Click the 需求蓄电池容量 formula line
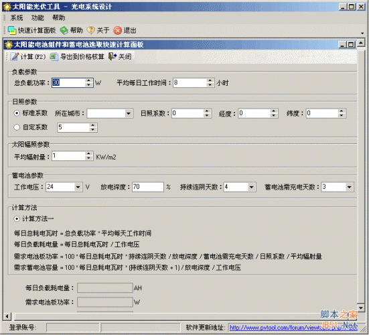 pyautogui.click(x=127, y=267)
